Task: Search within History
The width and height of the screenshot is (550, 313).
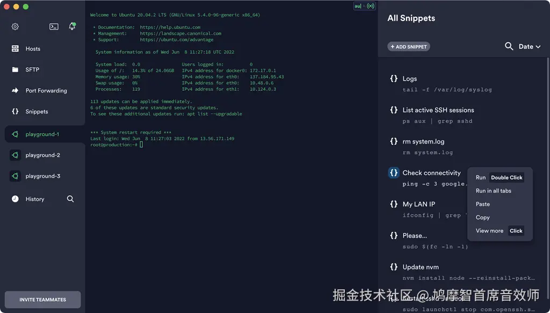Action: (70, 198)
